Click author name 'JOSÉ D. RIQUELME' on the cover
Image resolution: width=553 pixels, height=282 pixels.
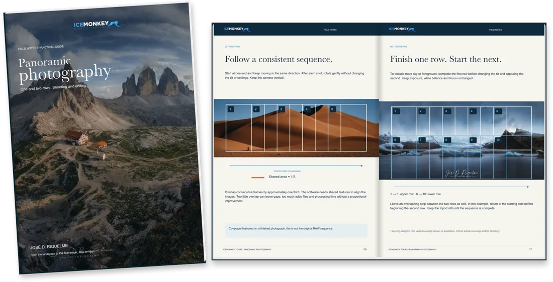tap(49, 246)
